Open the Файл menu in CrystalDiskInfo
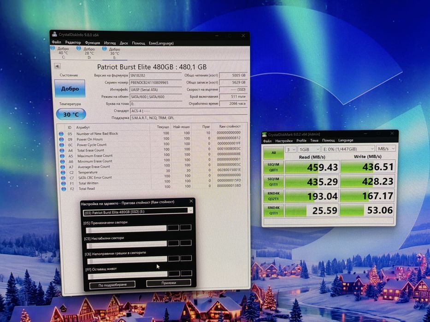430x322 pixels. (x=56, y=42)
